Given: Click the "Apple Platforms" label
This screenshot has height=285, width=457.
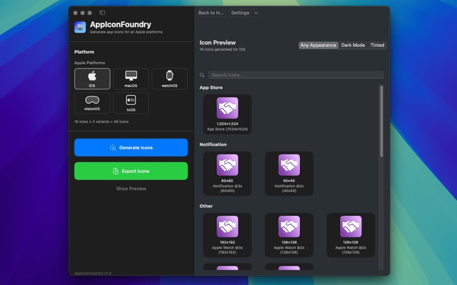Looking at the screenshot, I should pos(90,63).
